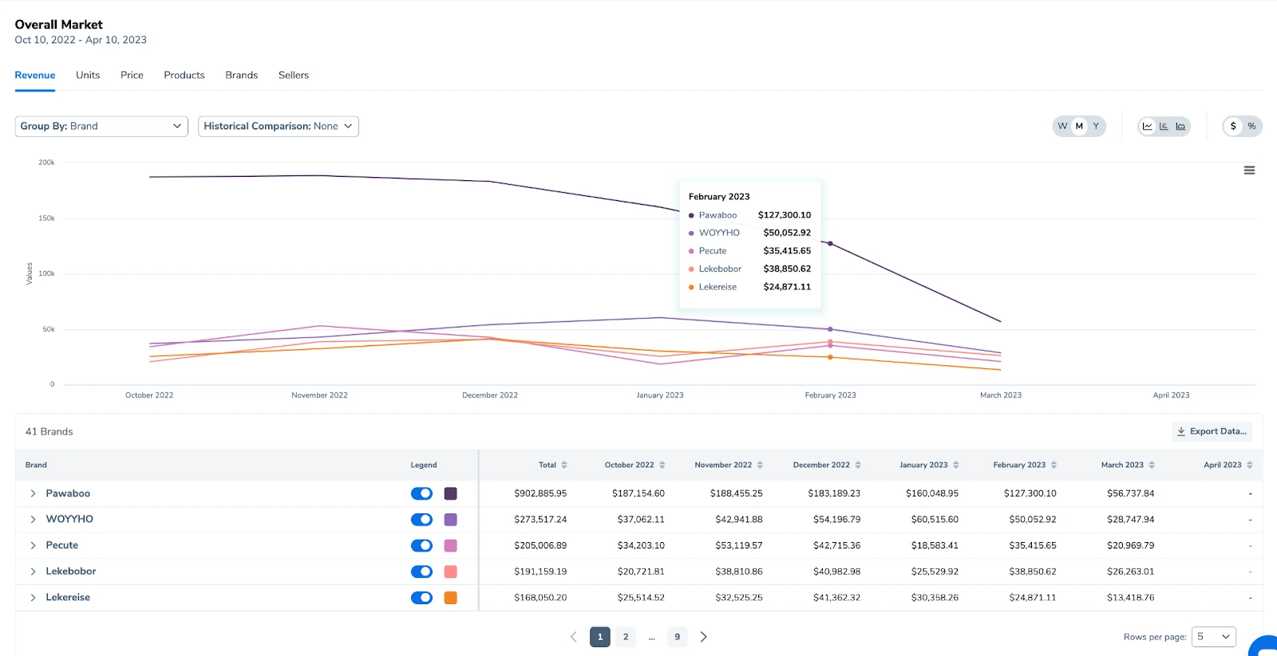Expand the Lekereise brand row
The width and height of the screenshot is (1277, 656).
33,598
